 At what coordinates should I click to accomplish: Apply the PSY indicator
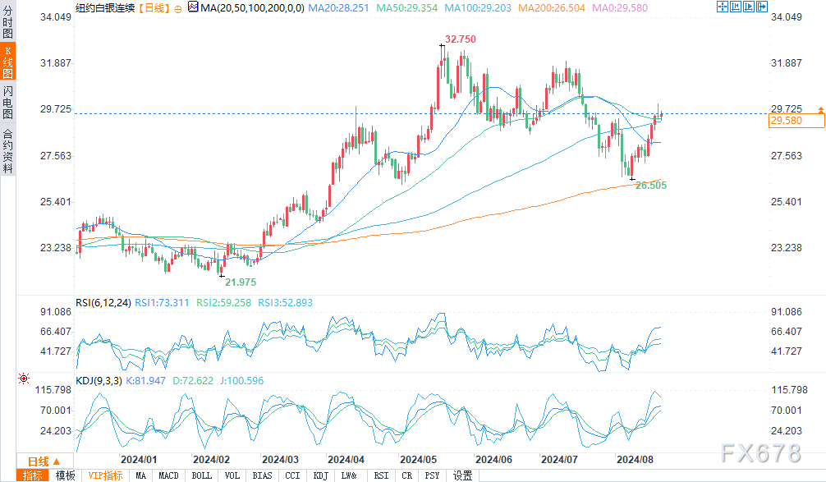[x=432, y=475]
